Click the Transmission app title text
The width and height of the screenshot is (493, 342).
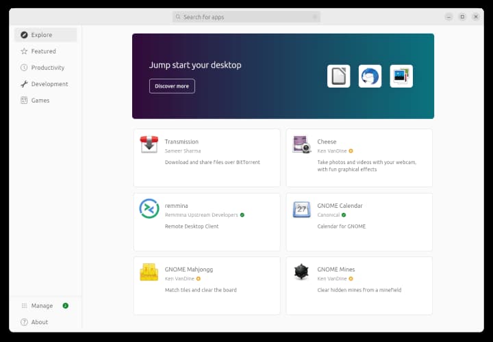point(181,142)
